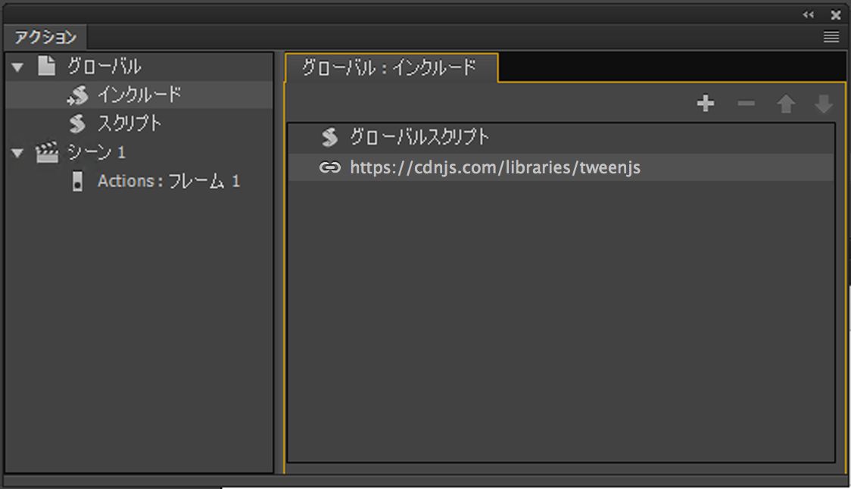The width and height of the screenshot is (851, 489).
Task: Select the シーン 1 row label
Action: 97,152
